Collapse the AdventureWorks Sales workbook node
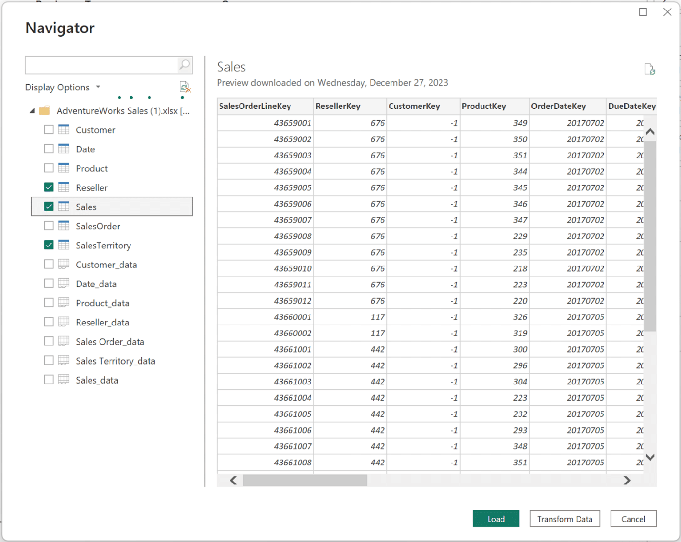This screenshot has height=542, width=681. (32, 111)
